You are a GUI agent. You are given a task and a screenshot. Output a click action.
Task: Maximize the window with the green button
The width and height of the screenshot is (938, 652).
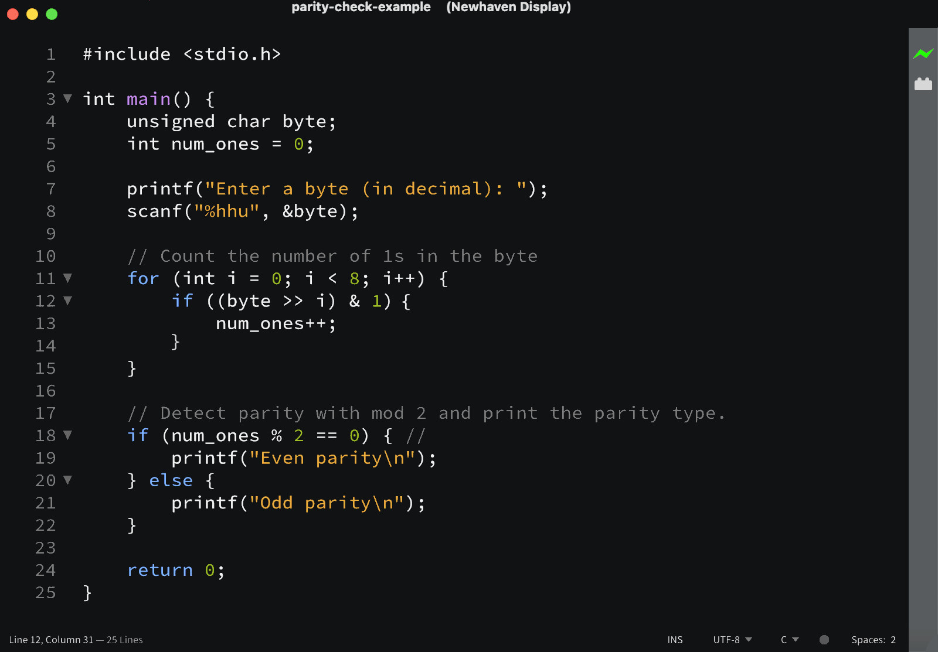52,14
